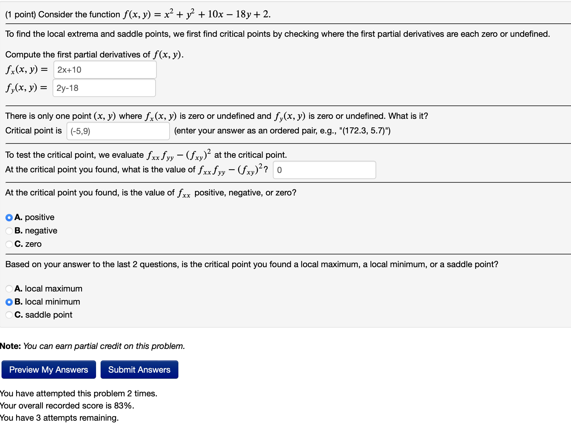The image size is (571, 424).
Task: Select the fy(x,y) answer box containing 2y-18
Action: tap(104, 88)
